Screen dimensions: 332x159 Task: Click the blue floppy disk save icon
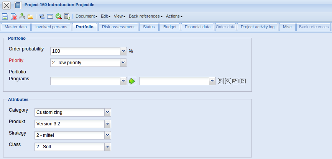pos(5,16)
